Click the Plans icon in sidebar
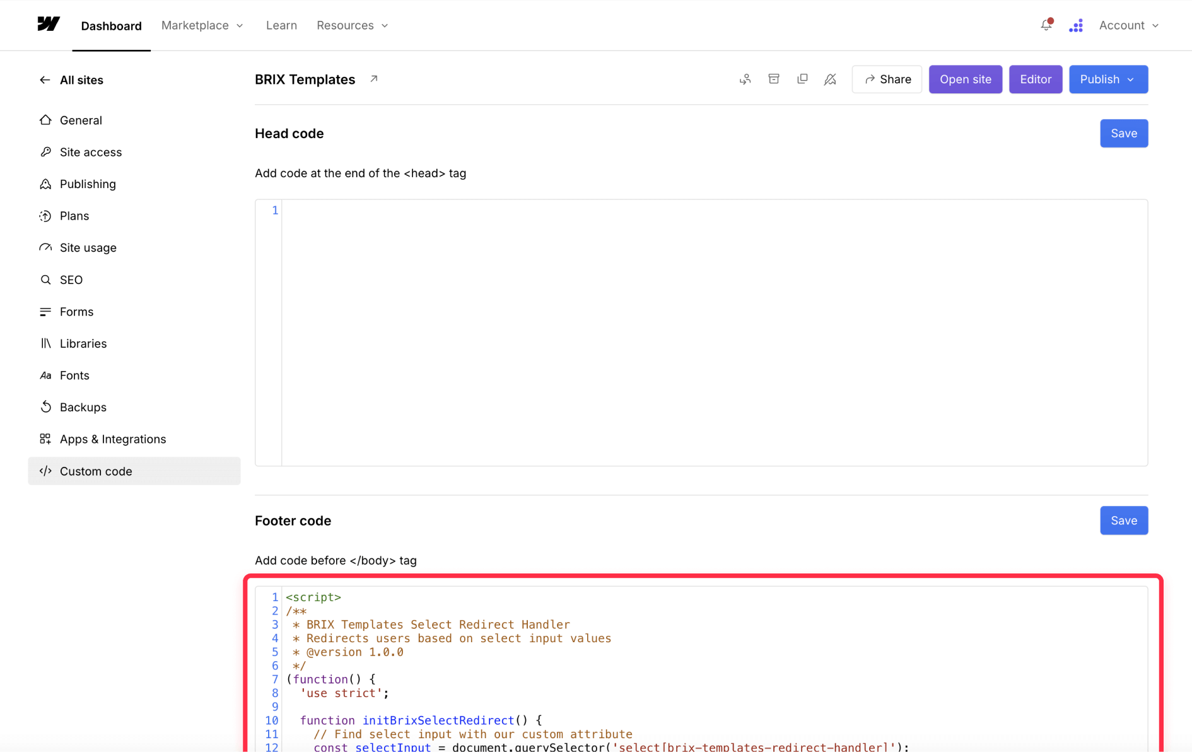 45,216
